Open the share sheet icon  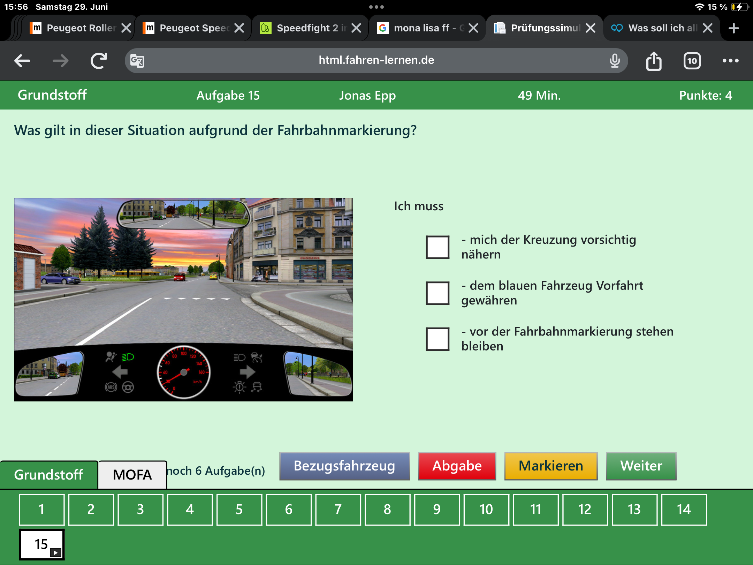(x=654, y=61)
